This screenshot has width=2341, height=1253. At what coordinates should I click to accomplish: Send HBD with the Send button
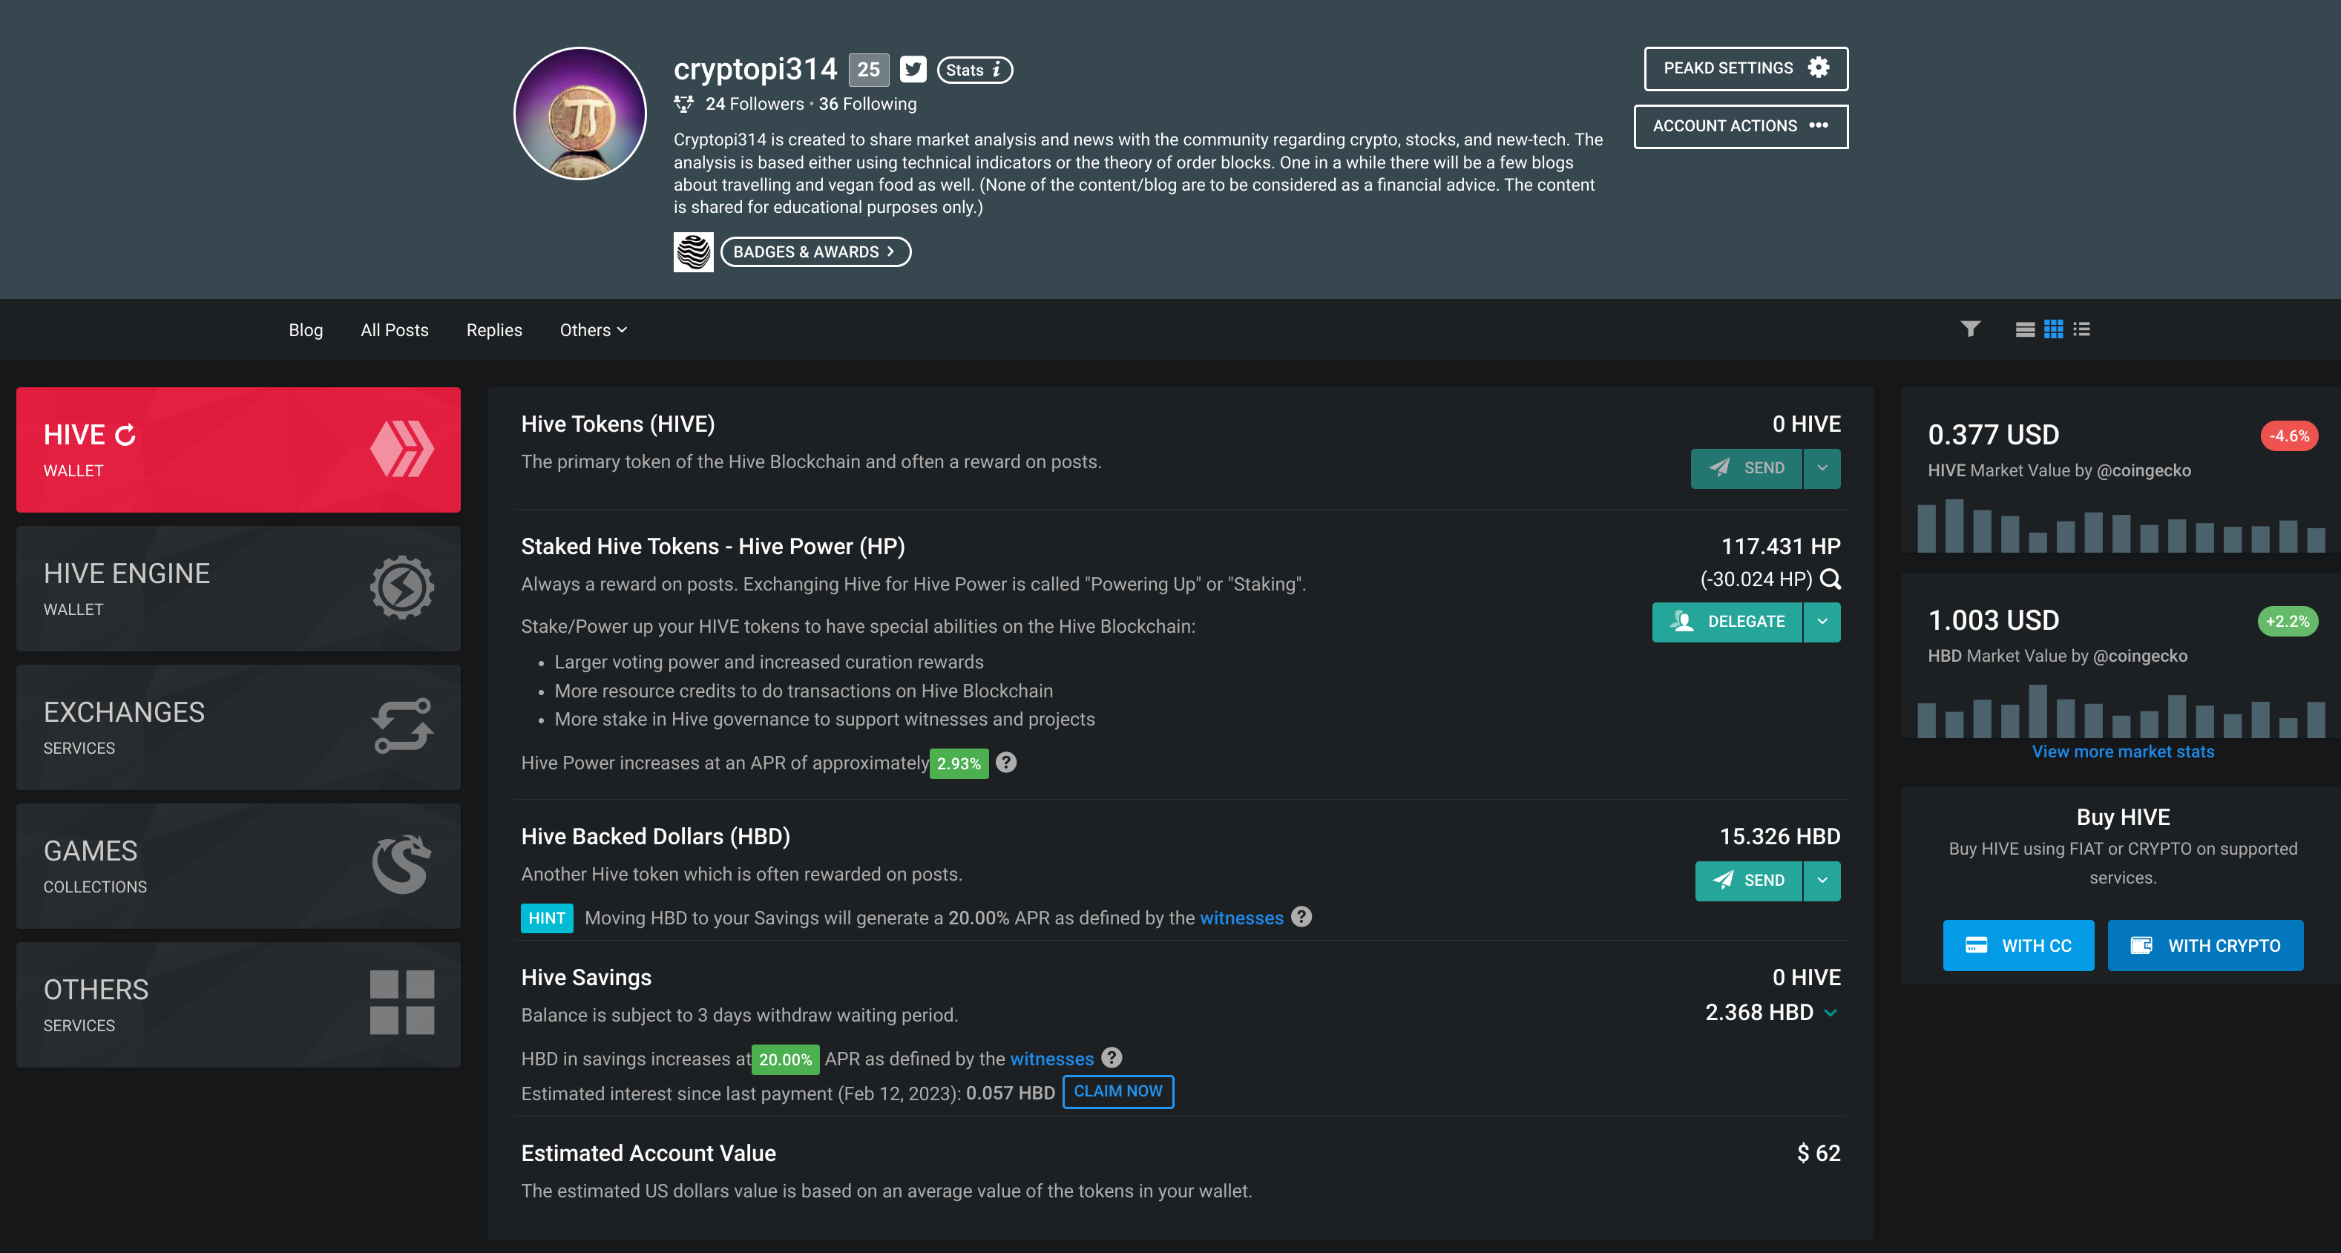click(1748, 881)
